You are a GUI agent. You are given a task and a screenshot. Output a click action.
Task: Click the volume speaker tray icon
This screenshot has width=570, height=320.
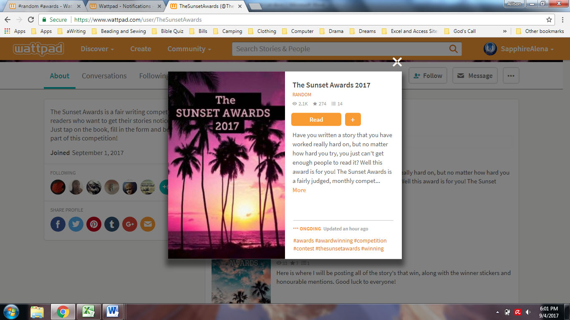(x=528, y=312)
